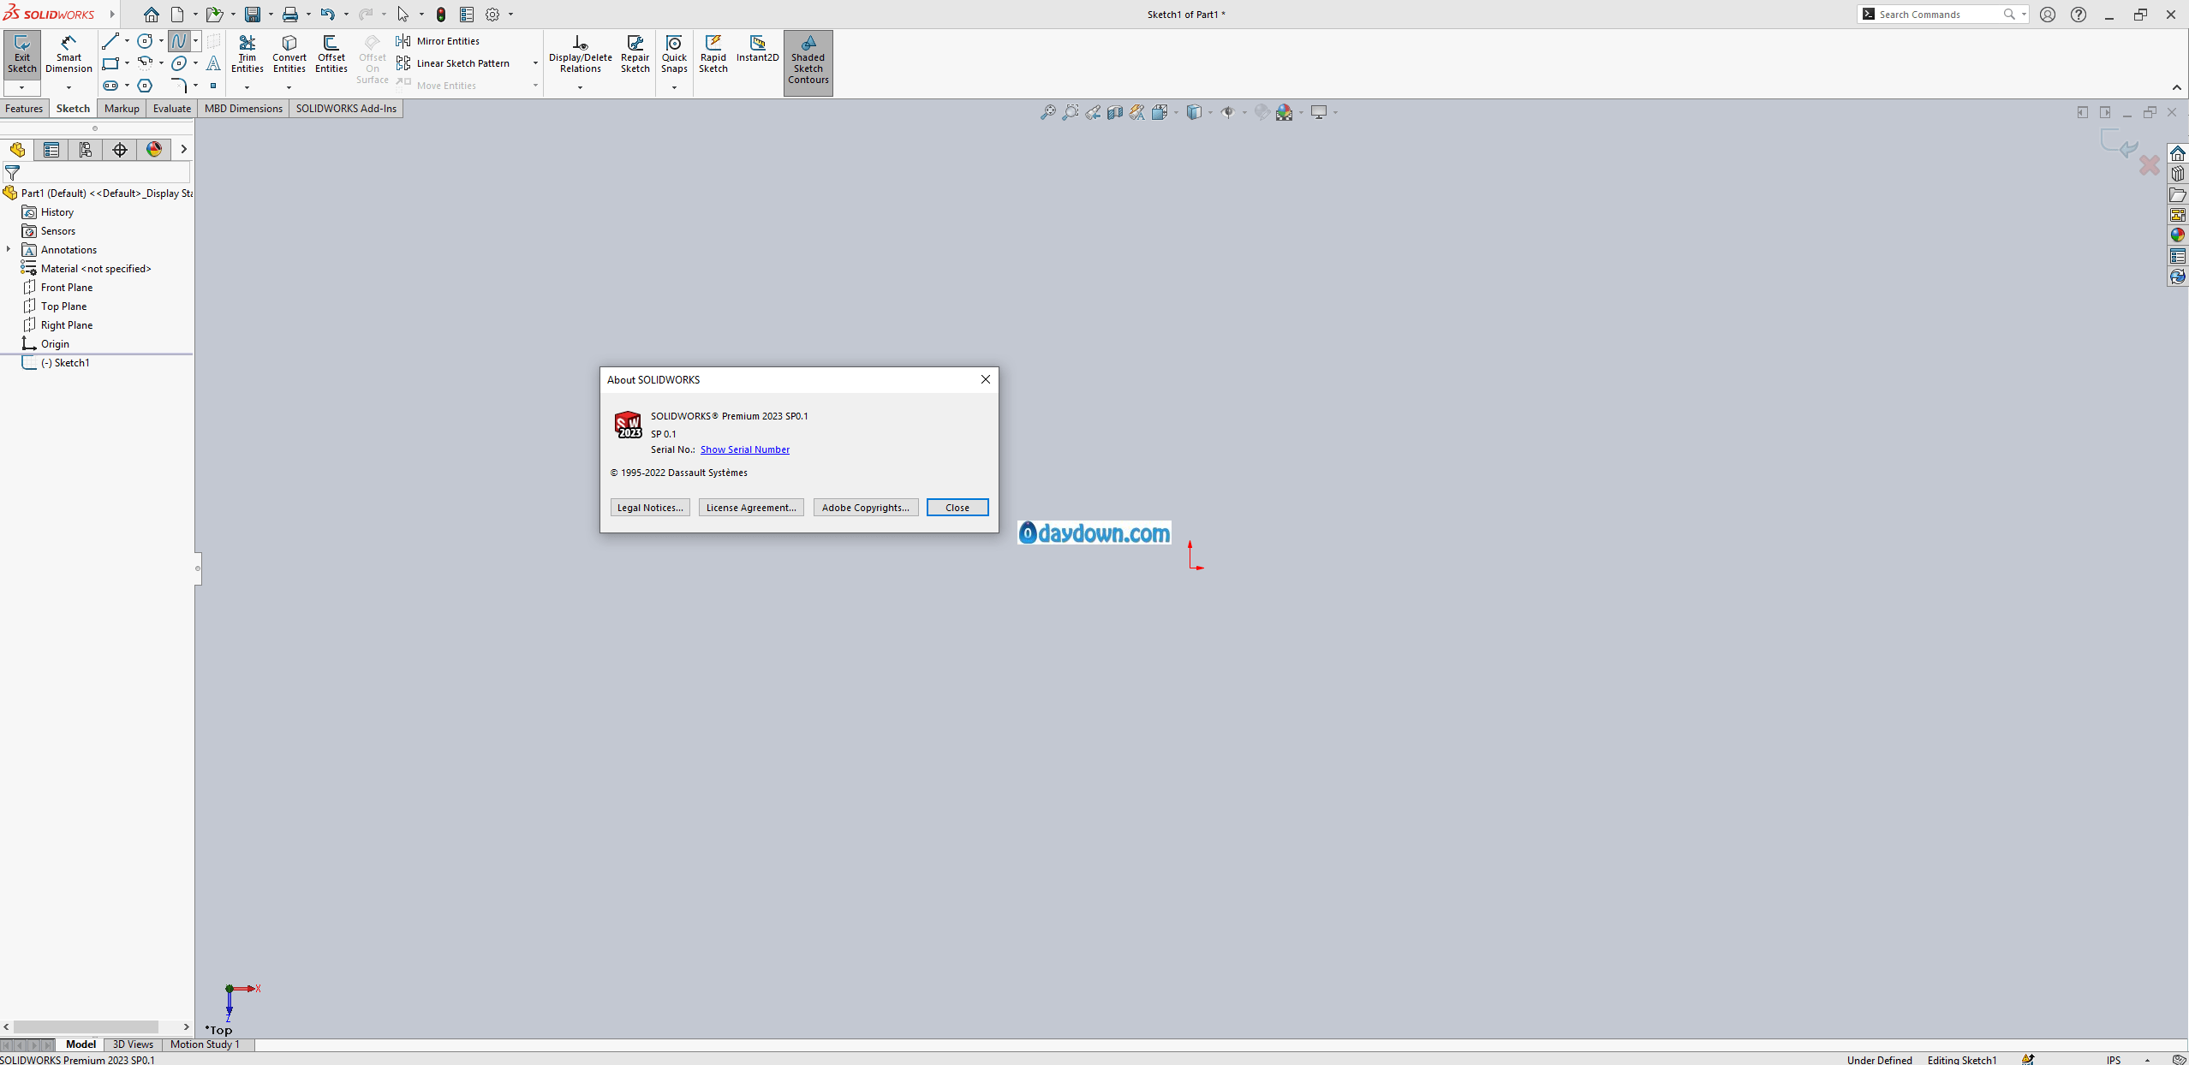Click the Adobe Copyrights button
This screenshot has height=1065, width=2189.
point(866,508)
